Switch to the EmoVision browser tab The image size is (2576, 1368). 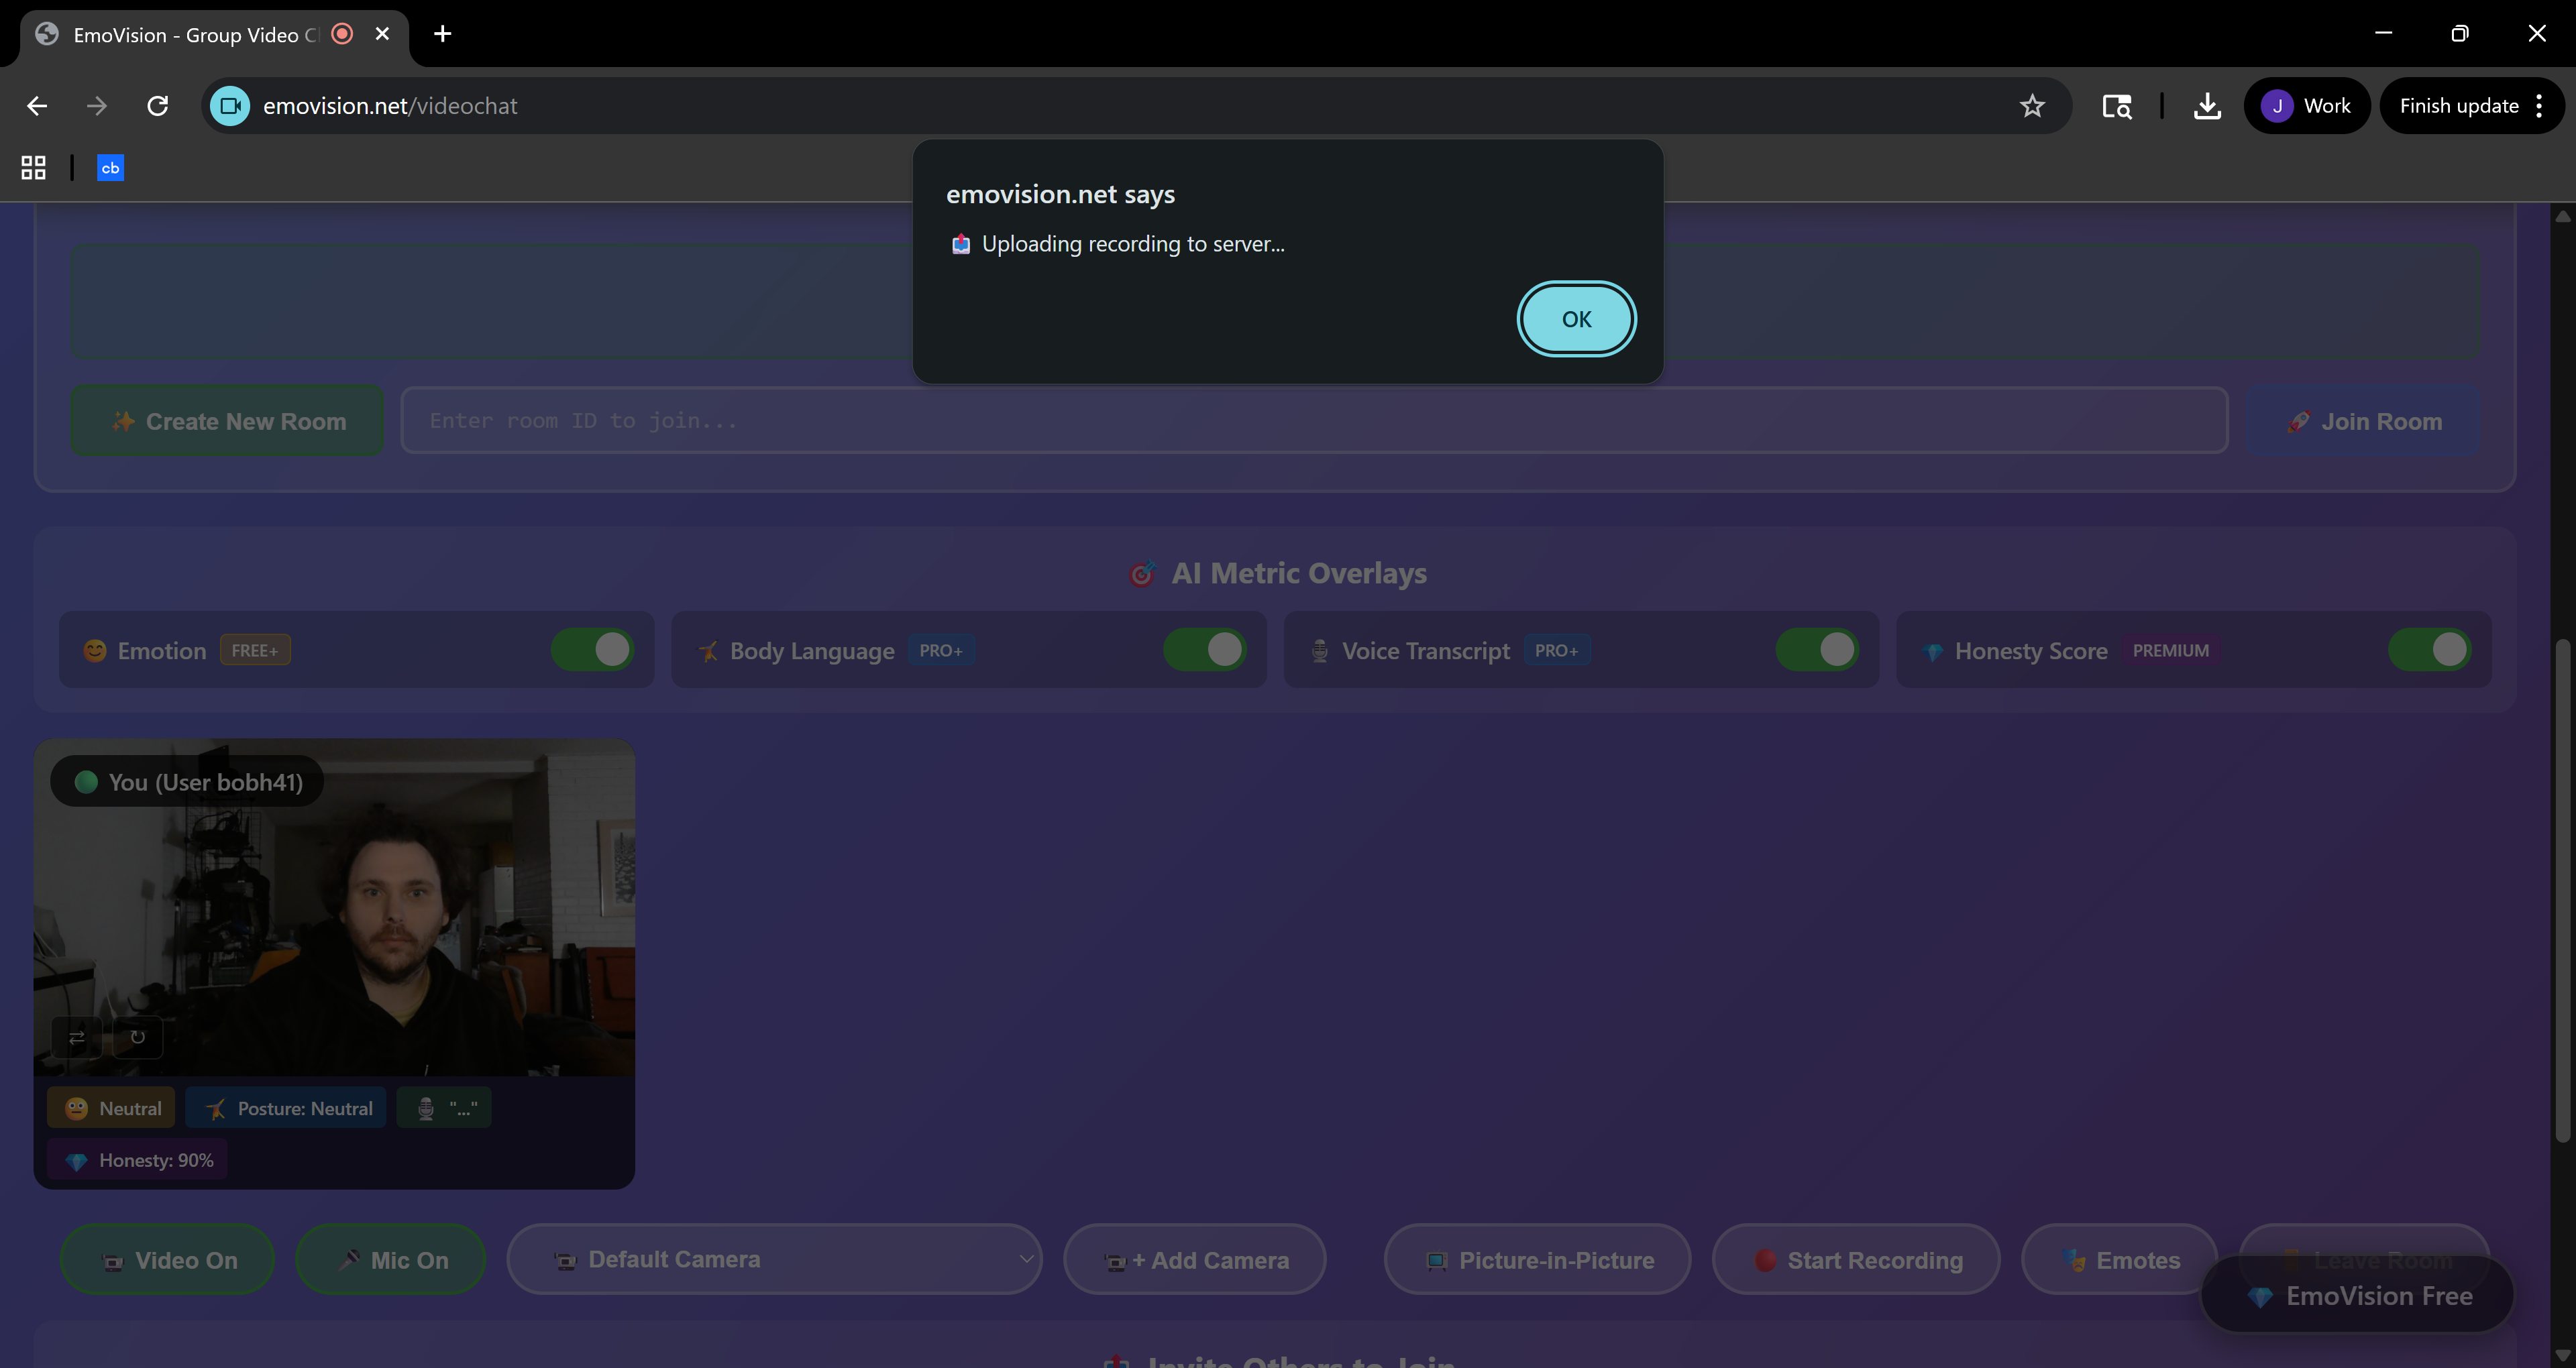[190, 34]
